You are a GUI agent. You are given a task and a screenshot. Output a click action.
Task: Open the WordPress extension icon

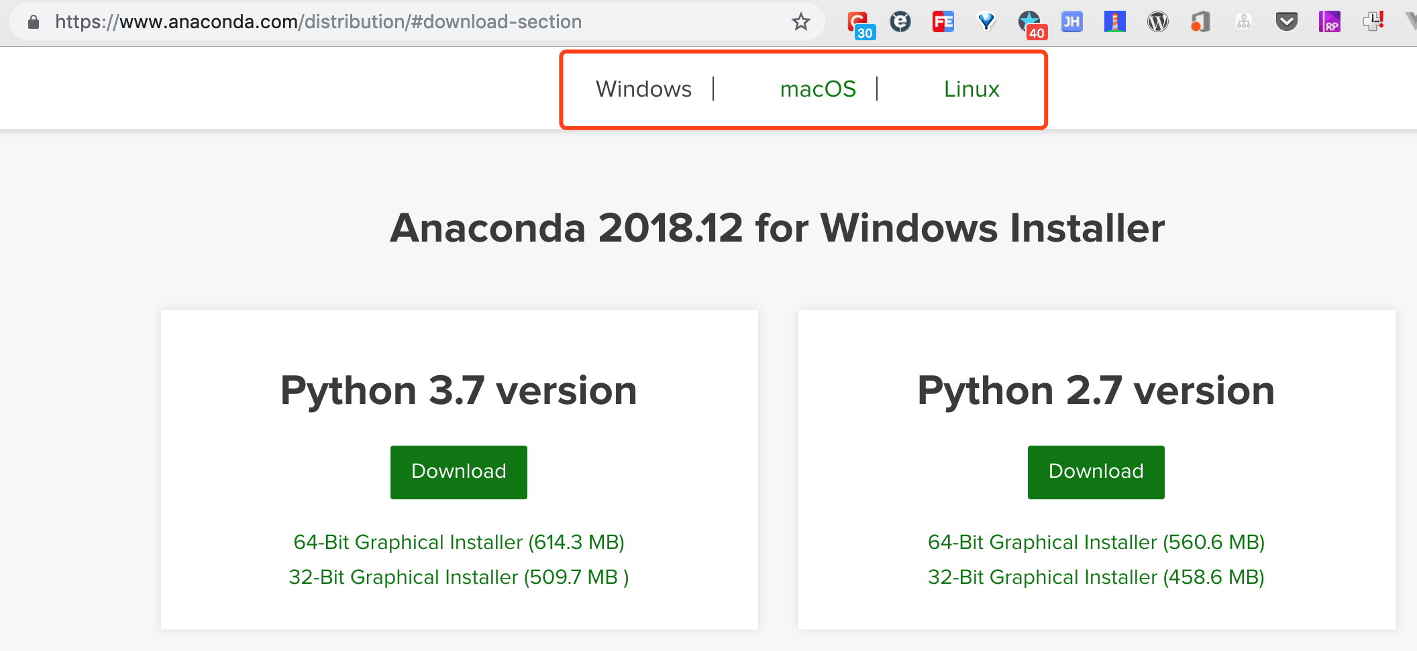(1158, 22)
